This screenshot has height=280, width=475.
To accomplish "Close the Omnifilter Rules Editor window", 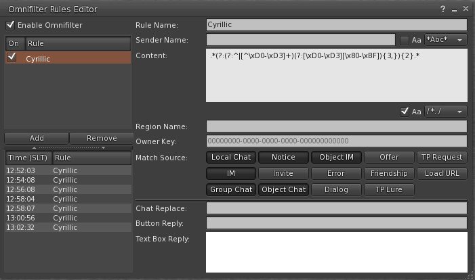I will 466,9.
